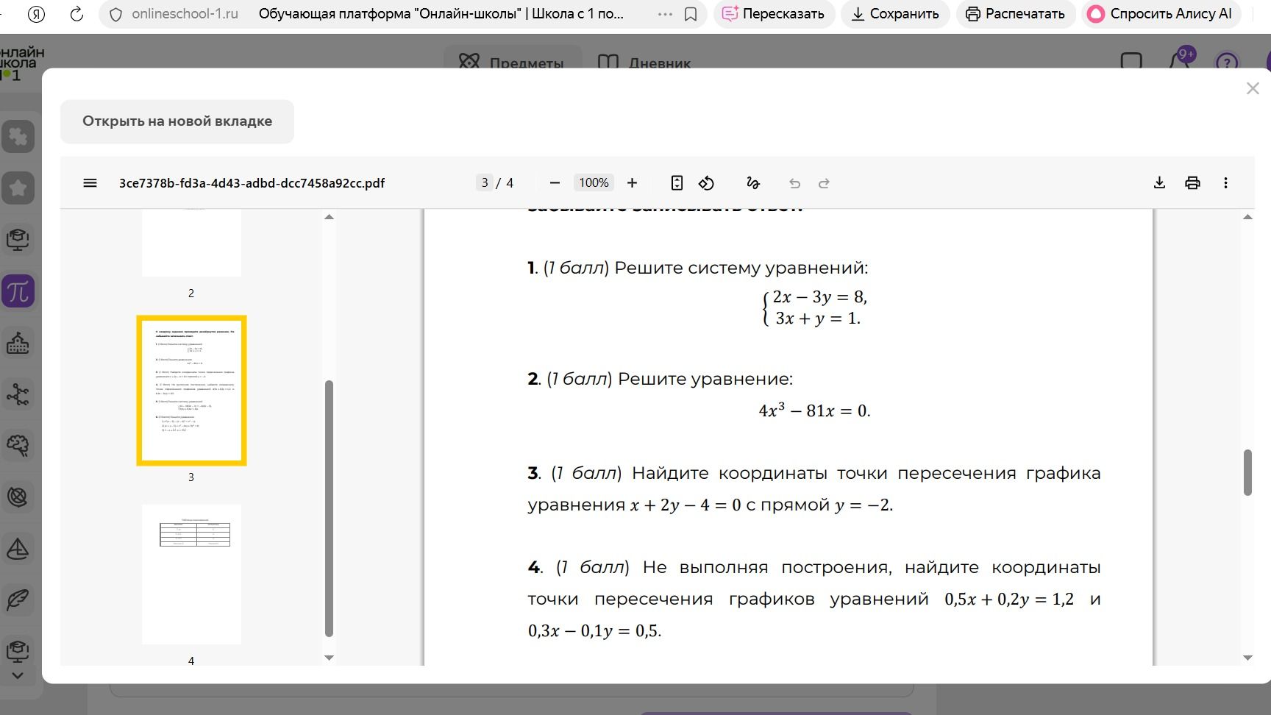Print the PDF document
Screen dimensions: 1271x715
(x=1192, y=183)
